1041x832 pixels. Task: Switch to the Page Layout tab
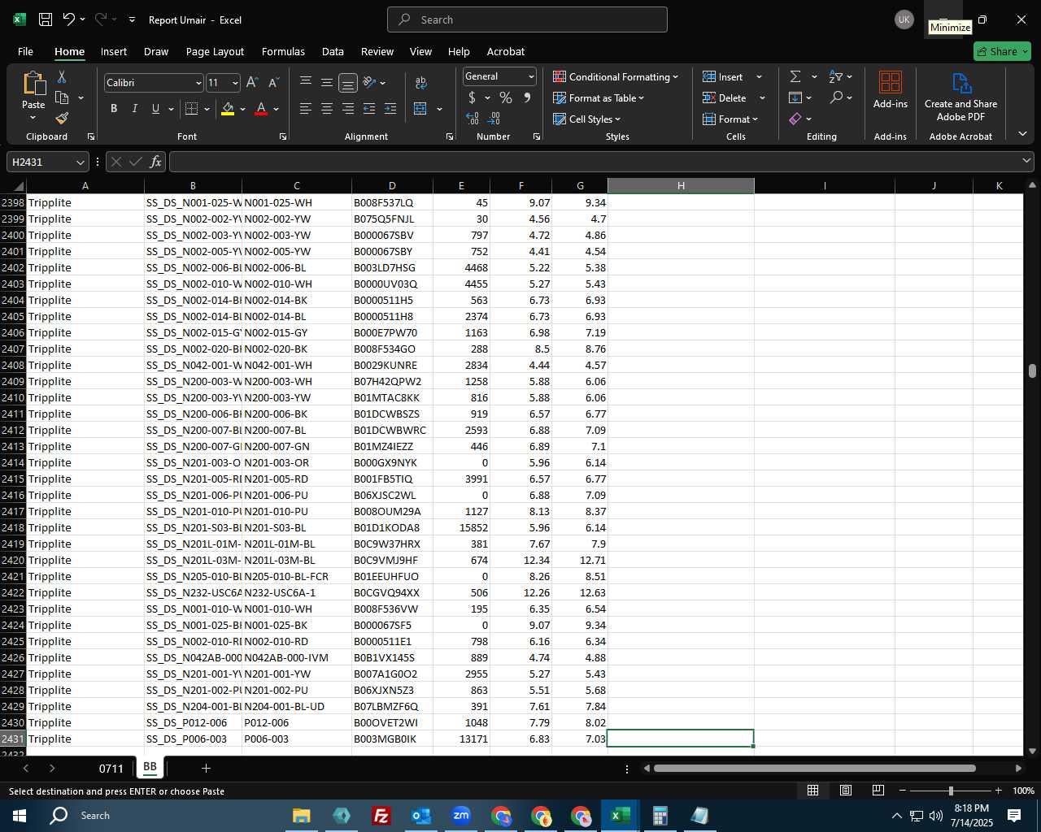click(x=215, y=51)
